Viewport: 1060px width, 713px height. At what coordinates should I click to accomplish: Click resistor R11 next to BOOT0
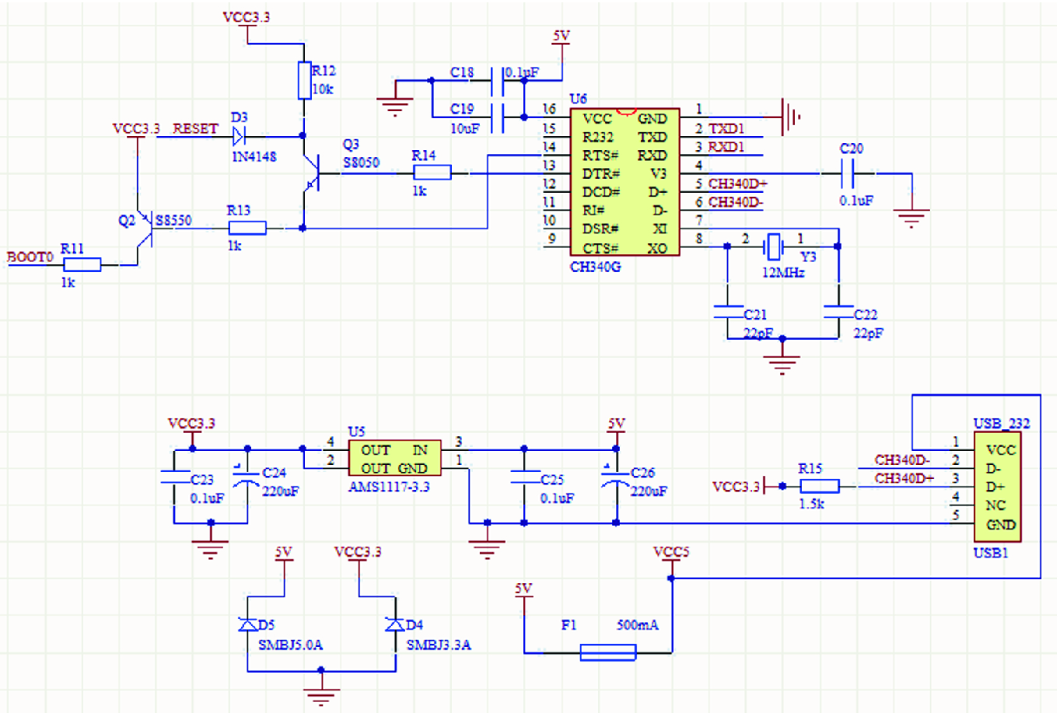tap(82, 265)
